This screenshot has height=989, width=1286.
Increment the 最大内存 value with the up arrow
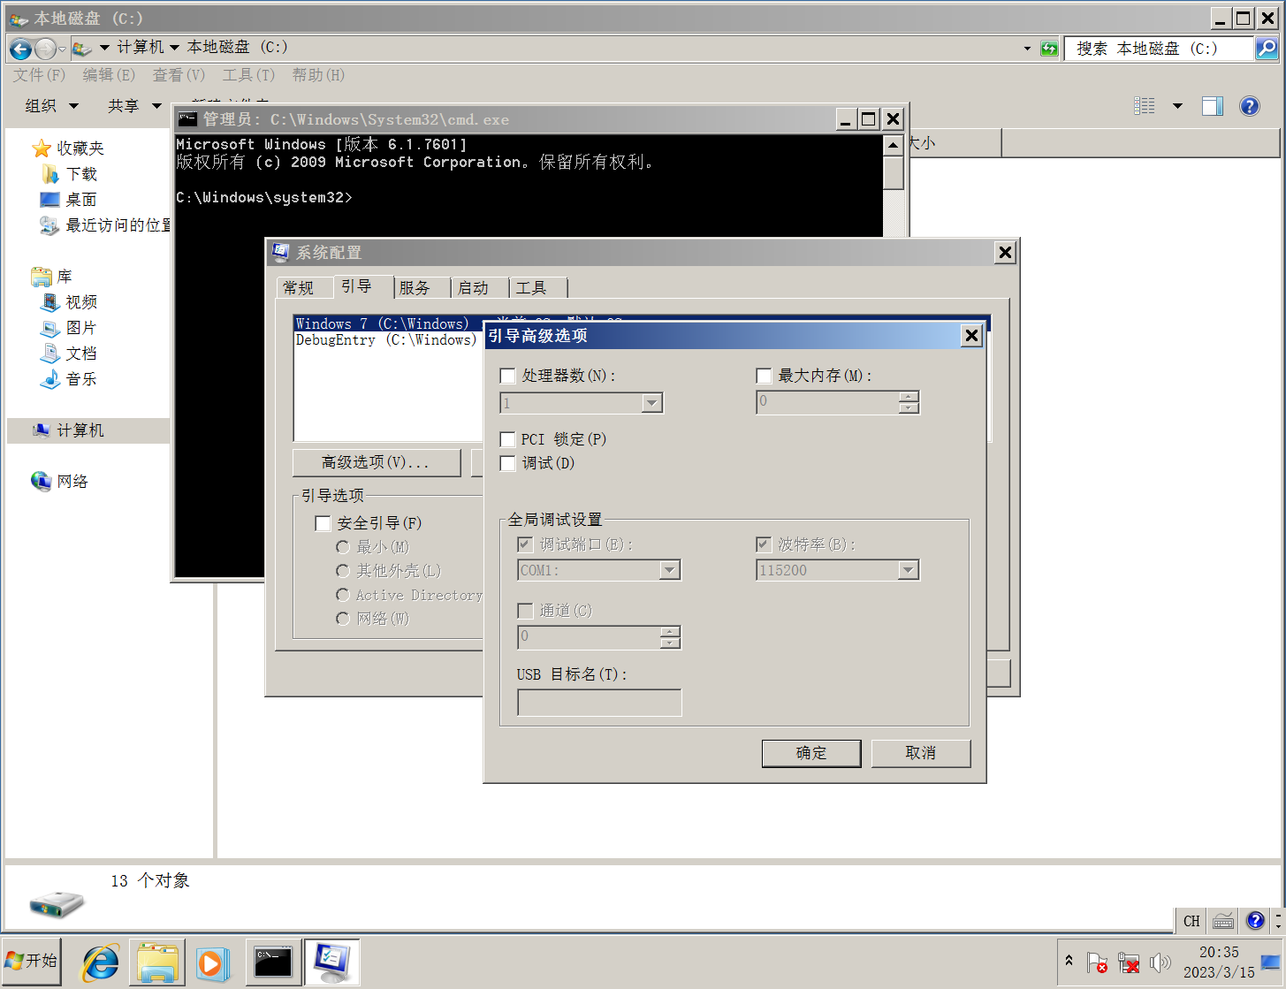(908, 397)
